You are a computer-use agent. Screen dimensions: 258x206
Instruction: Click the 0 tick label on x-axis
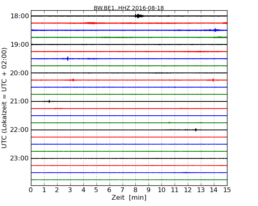(31, 190)
